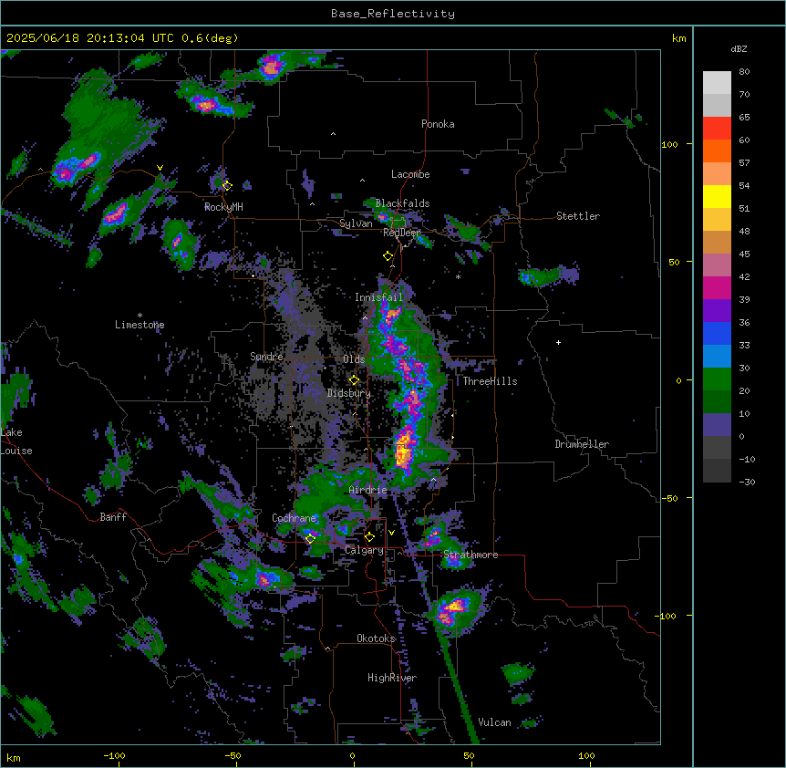Click the Vulcan map label
Image resolution: width=786 pixels, height=768 pixels.
(495, 722)
